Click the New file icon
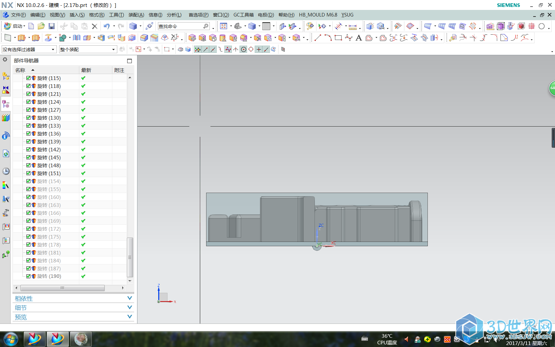The image size is (555, 347). 31,26
